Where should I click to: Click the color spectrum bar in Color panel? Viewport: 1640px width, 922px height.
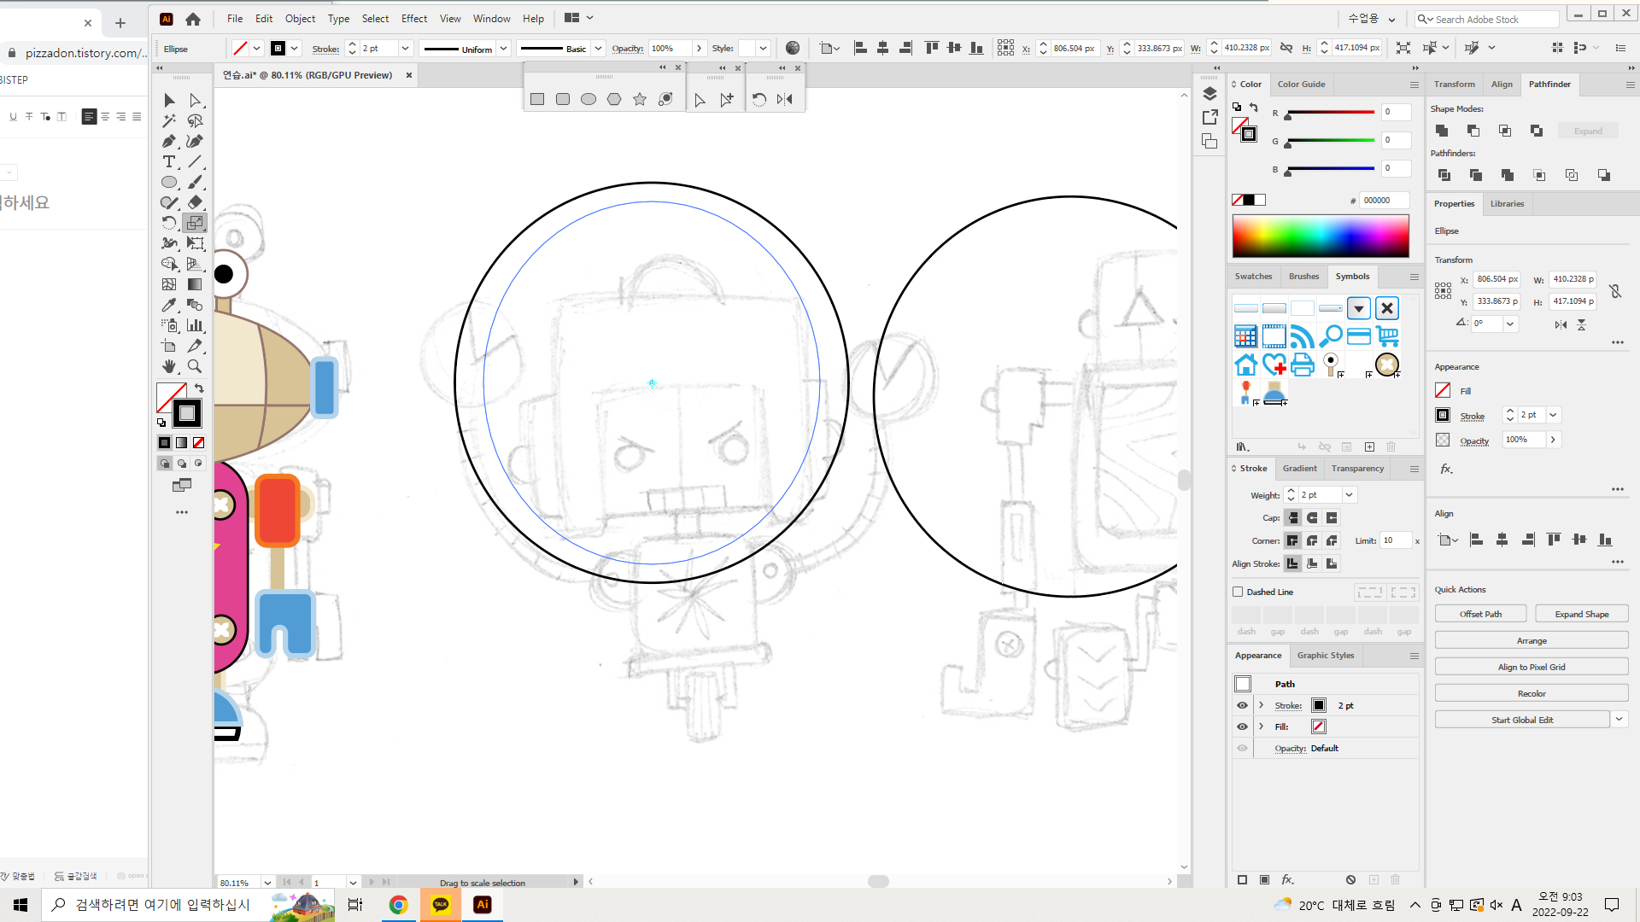1321,236
